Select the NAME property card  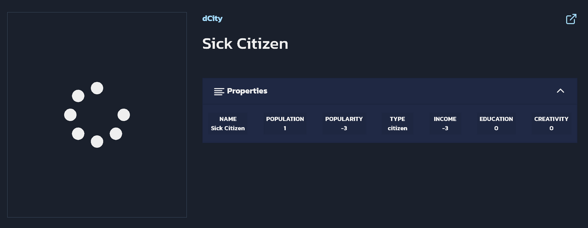(228, 123)
